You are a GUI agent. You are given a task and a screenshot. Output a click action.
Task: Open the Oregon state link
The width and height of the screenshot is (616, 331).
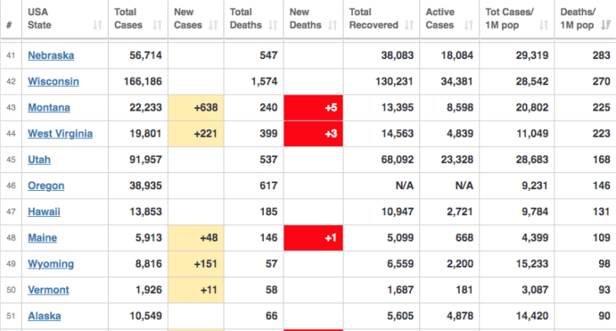coord(46,186)
